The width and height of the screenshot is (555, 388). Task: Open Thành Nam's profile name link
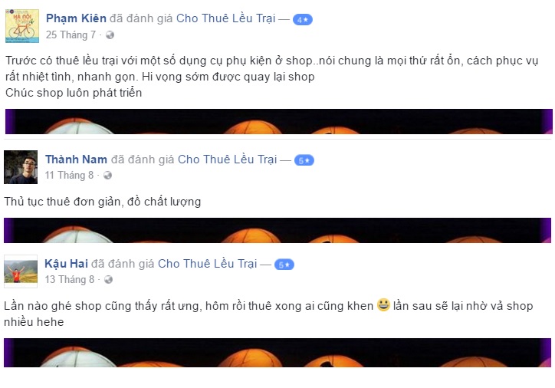(76, 159)
